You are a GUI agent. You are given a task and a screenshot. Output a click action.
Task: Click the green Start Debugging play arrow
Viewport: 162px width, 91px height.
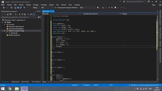(56, 8)
